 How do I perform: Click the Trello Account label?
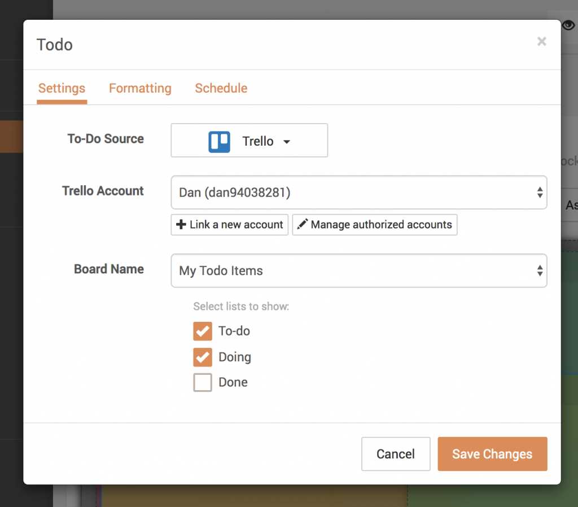103,191
